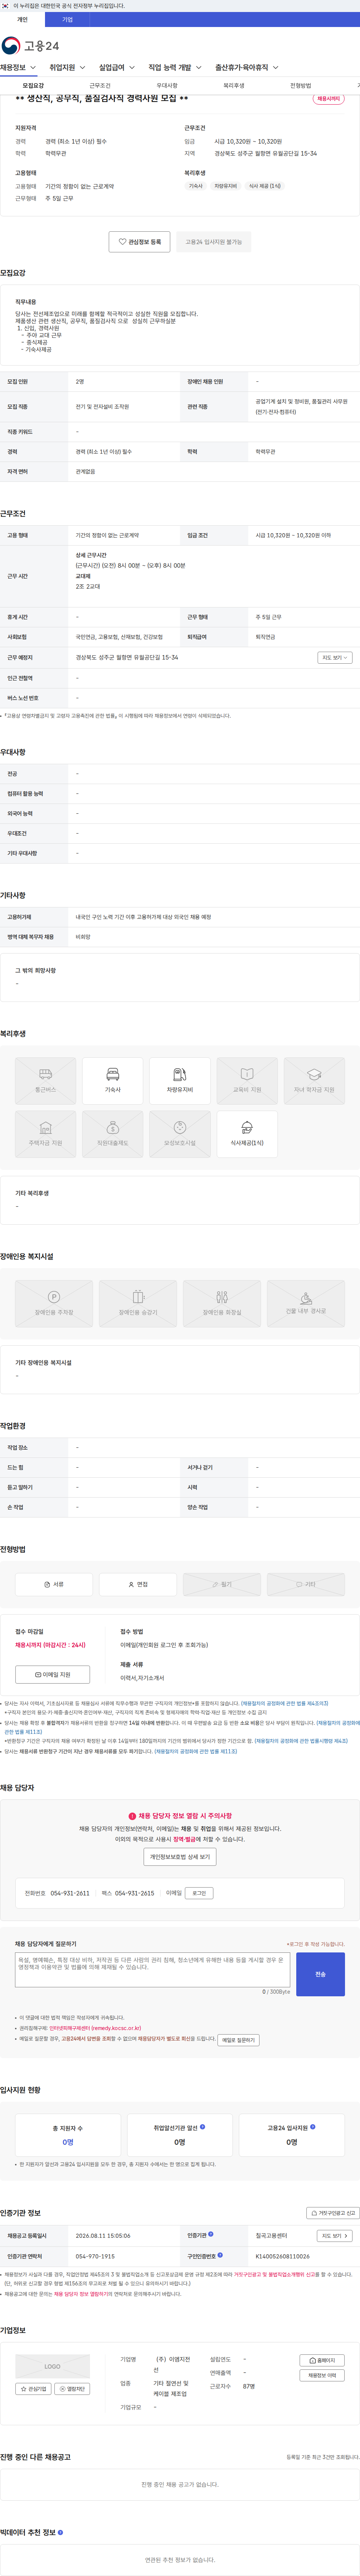360x2576 pixels.
Task: Click the 장애인용 화장실 icon
Action: pos(222,1304)
